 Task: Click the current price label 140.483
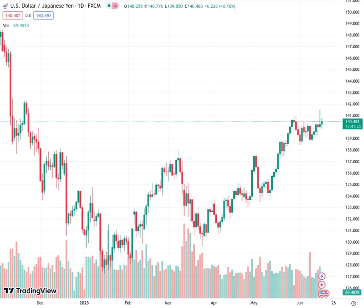(353, 121)
